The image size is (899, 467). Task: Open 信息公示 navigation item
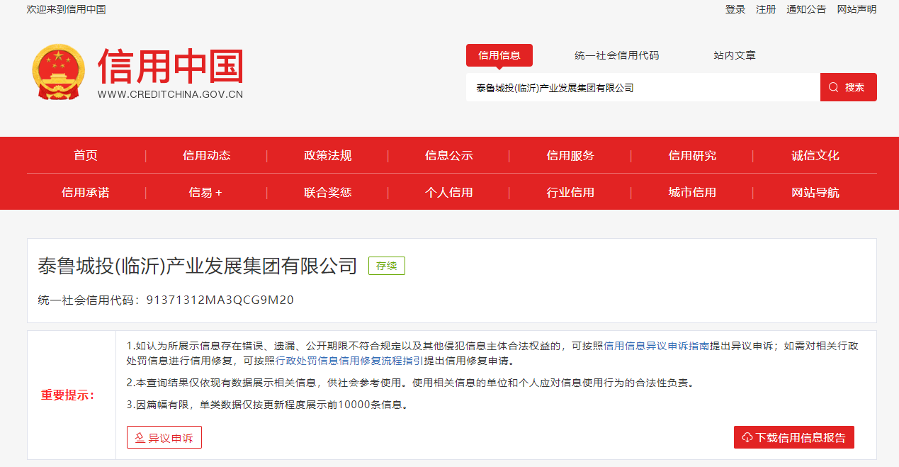[x=449, y=155]
